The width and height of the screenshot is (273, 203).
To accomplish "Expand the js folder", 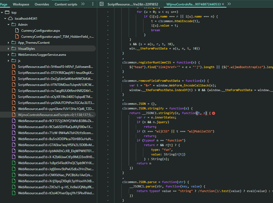I will (x=9, y=61).
